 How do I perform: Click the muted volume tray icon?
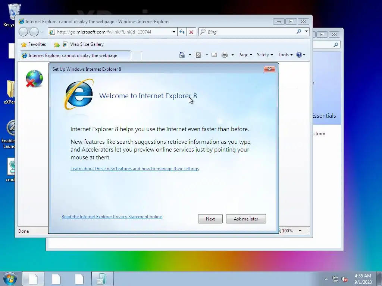point(344,279)
